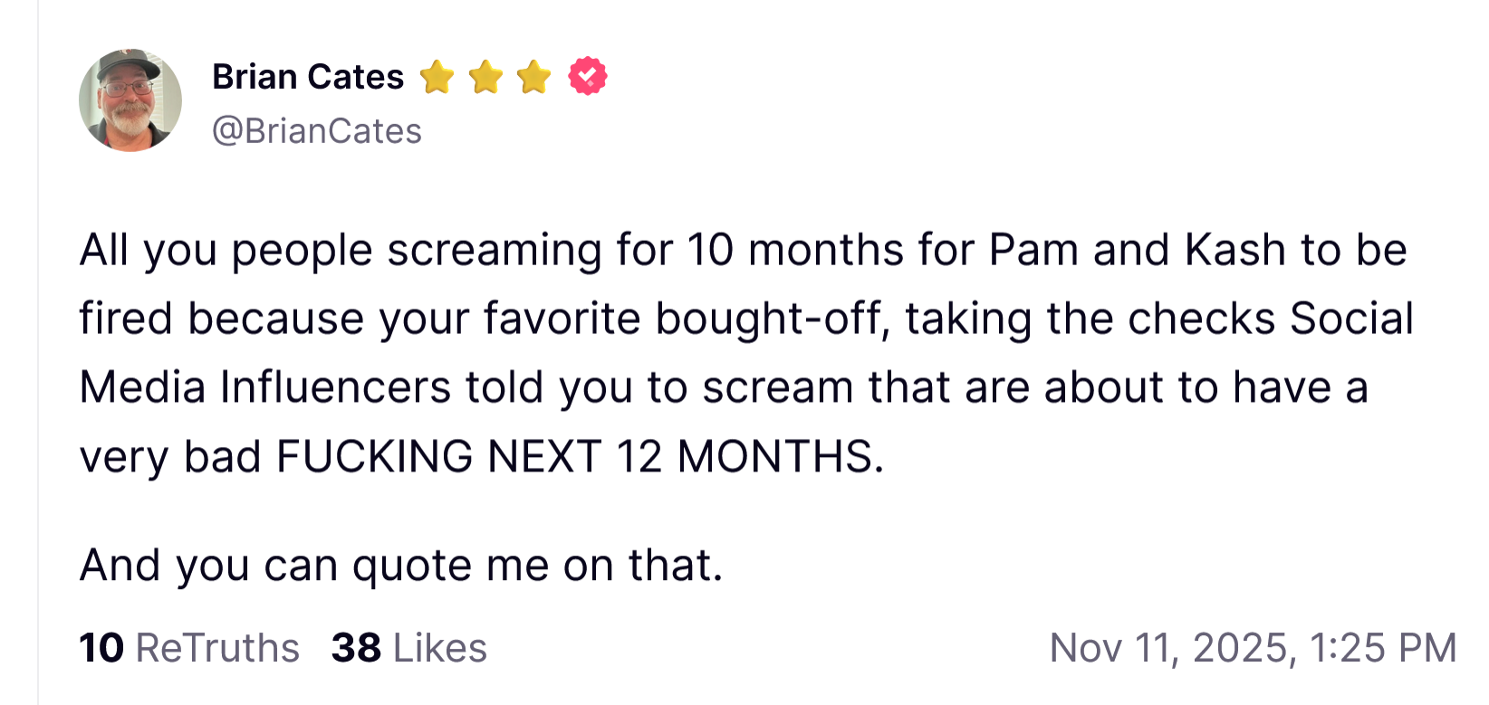1489x705 pixels.
Task: Click '10 months' in the first line
Action: [795, 250]
